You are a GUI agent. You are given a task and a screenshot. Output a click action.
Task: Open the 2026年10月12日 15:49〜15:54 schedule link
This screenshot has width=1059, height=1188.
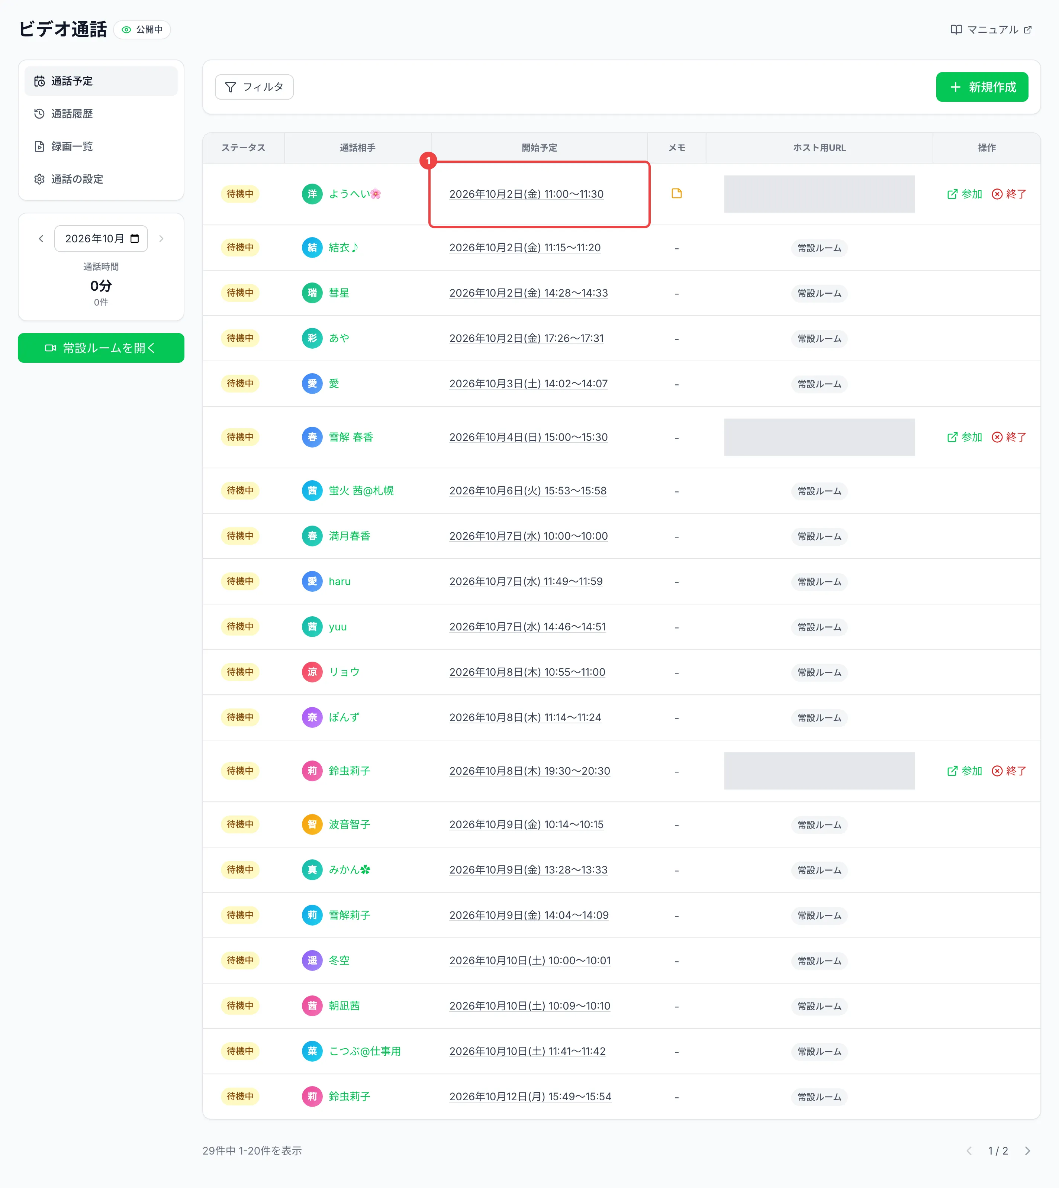click(530, 1097)
